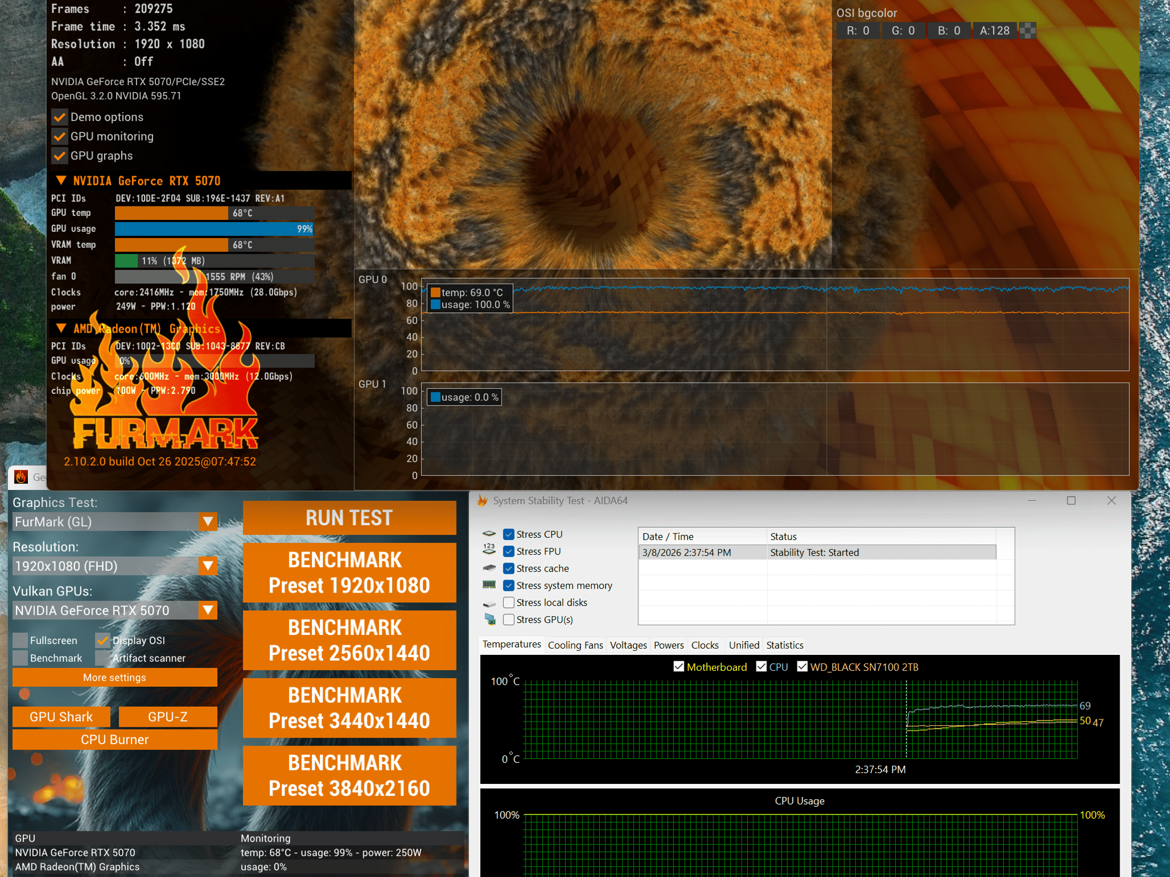The width and height of the screenshot is (1170, 877).
Task: Check Stress local disks in AIDA64
Action: [508, 603]
